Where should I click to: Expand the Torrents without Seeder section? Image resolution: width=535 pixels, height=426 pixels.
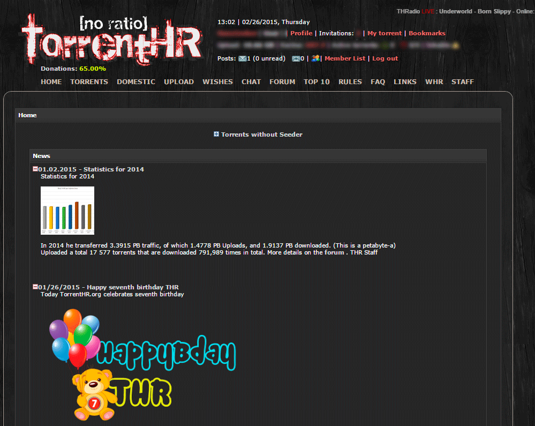(x=216, y=134)
